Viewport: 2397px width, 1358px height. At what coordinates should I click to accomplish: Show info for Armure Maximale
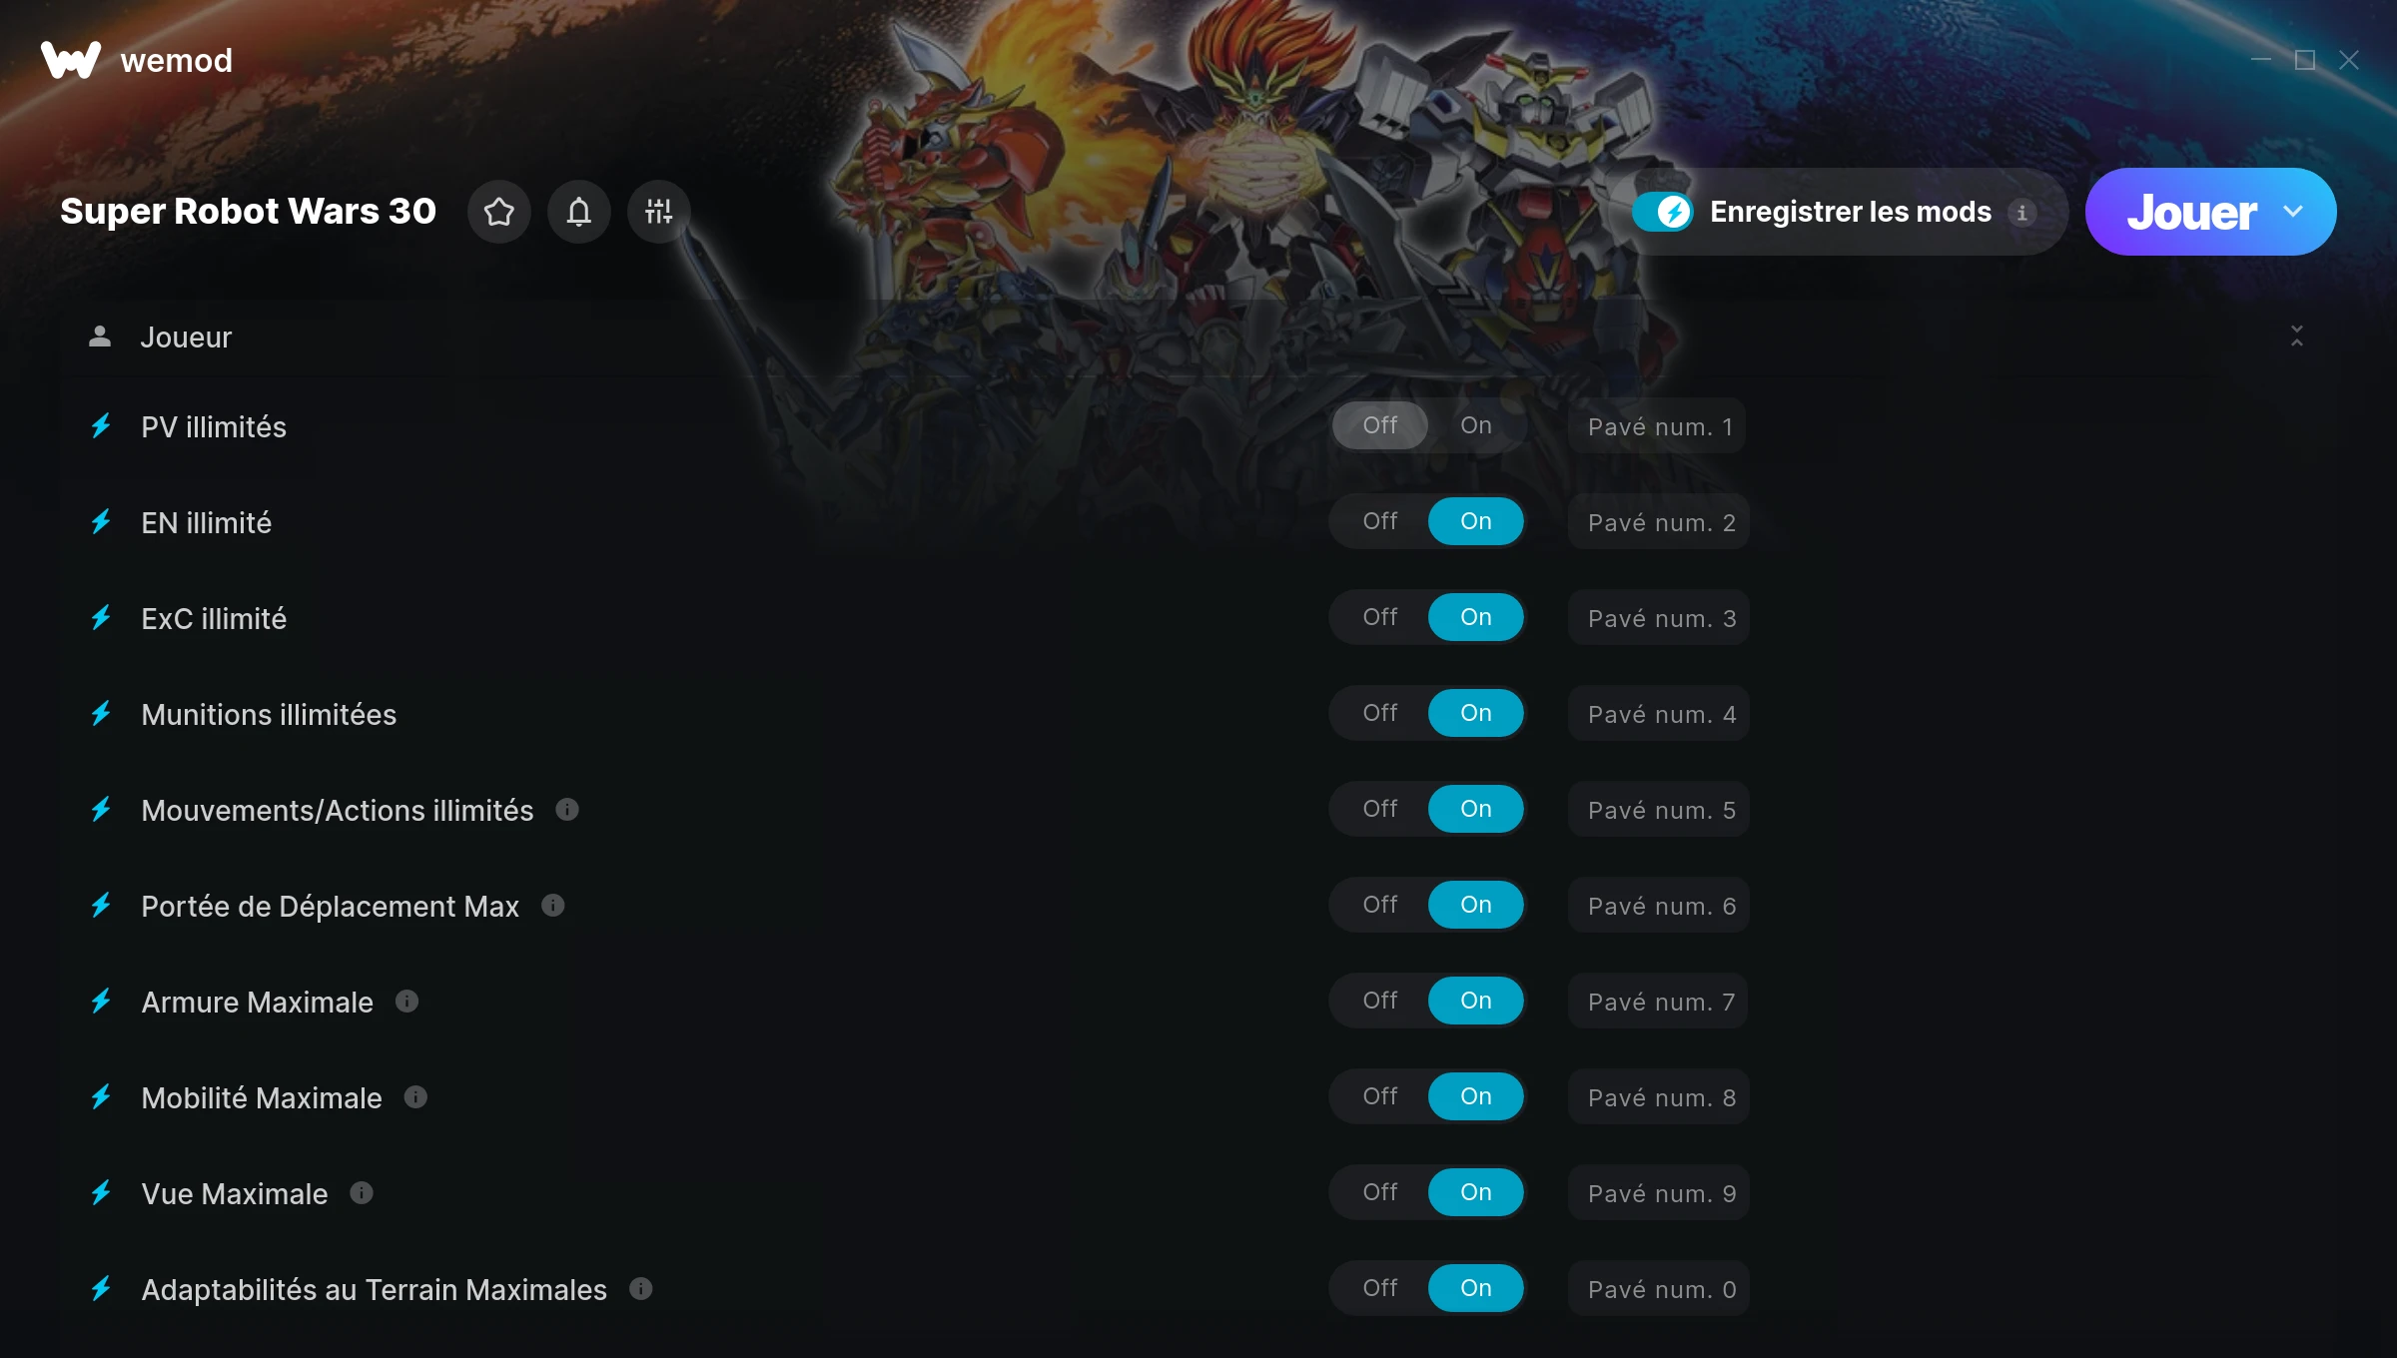[x=406, y=1001]
